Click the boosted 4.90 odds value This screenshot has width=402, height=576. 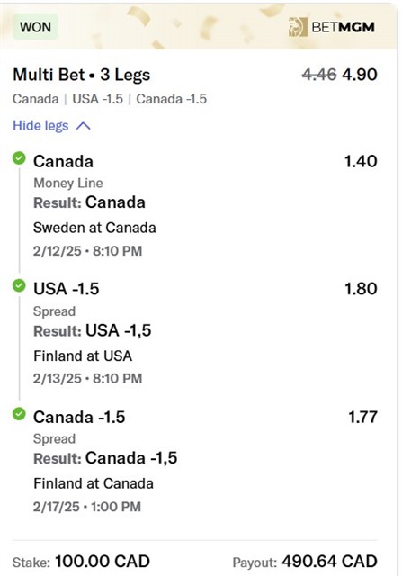[360, 75]
